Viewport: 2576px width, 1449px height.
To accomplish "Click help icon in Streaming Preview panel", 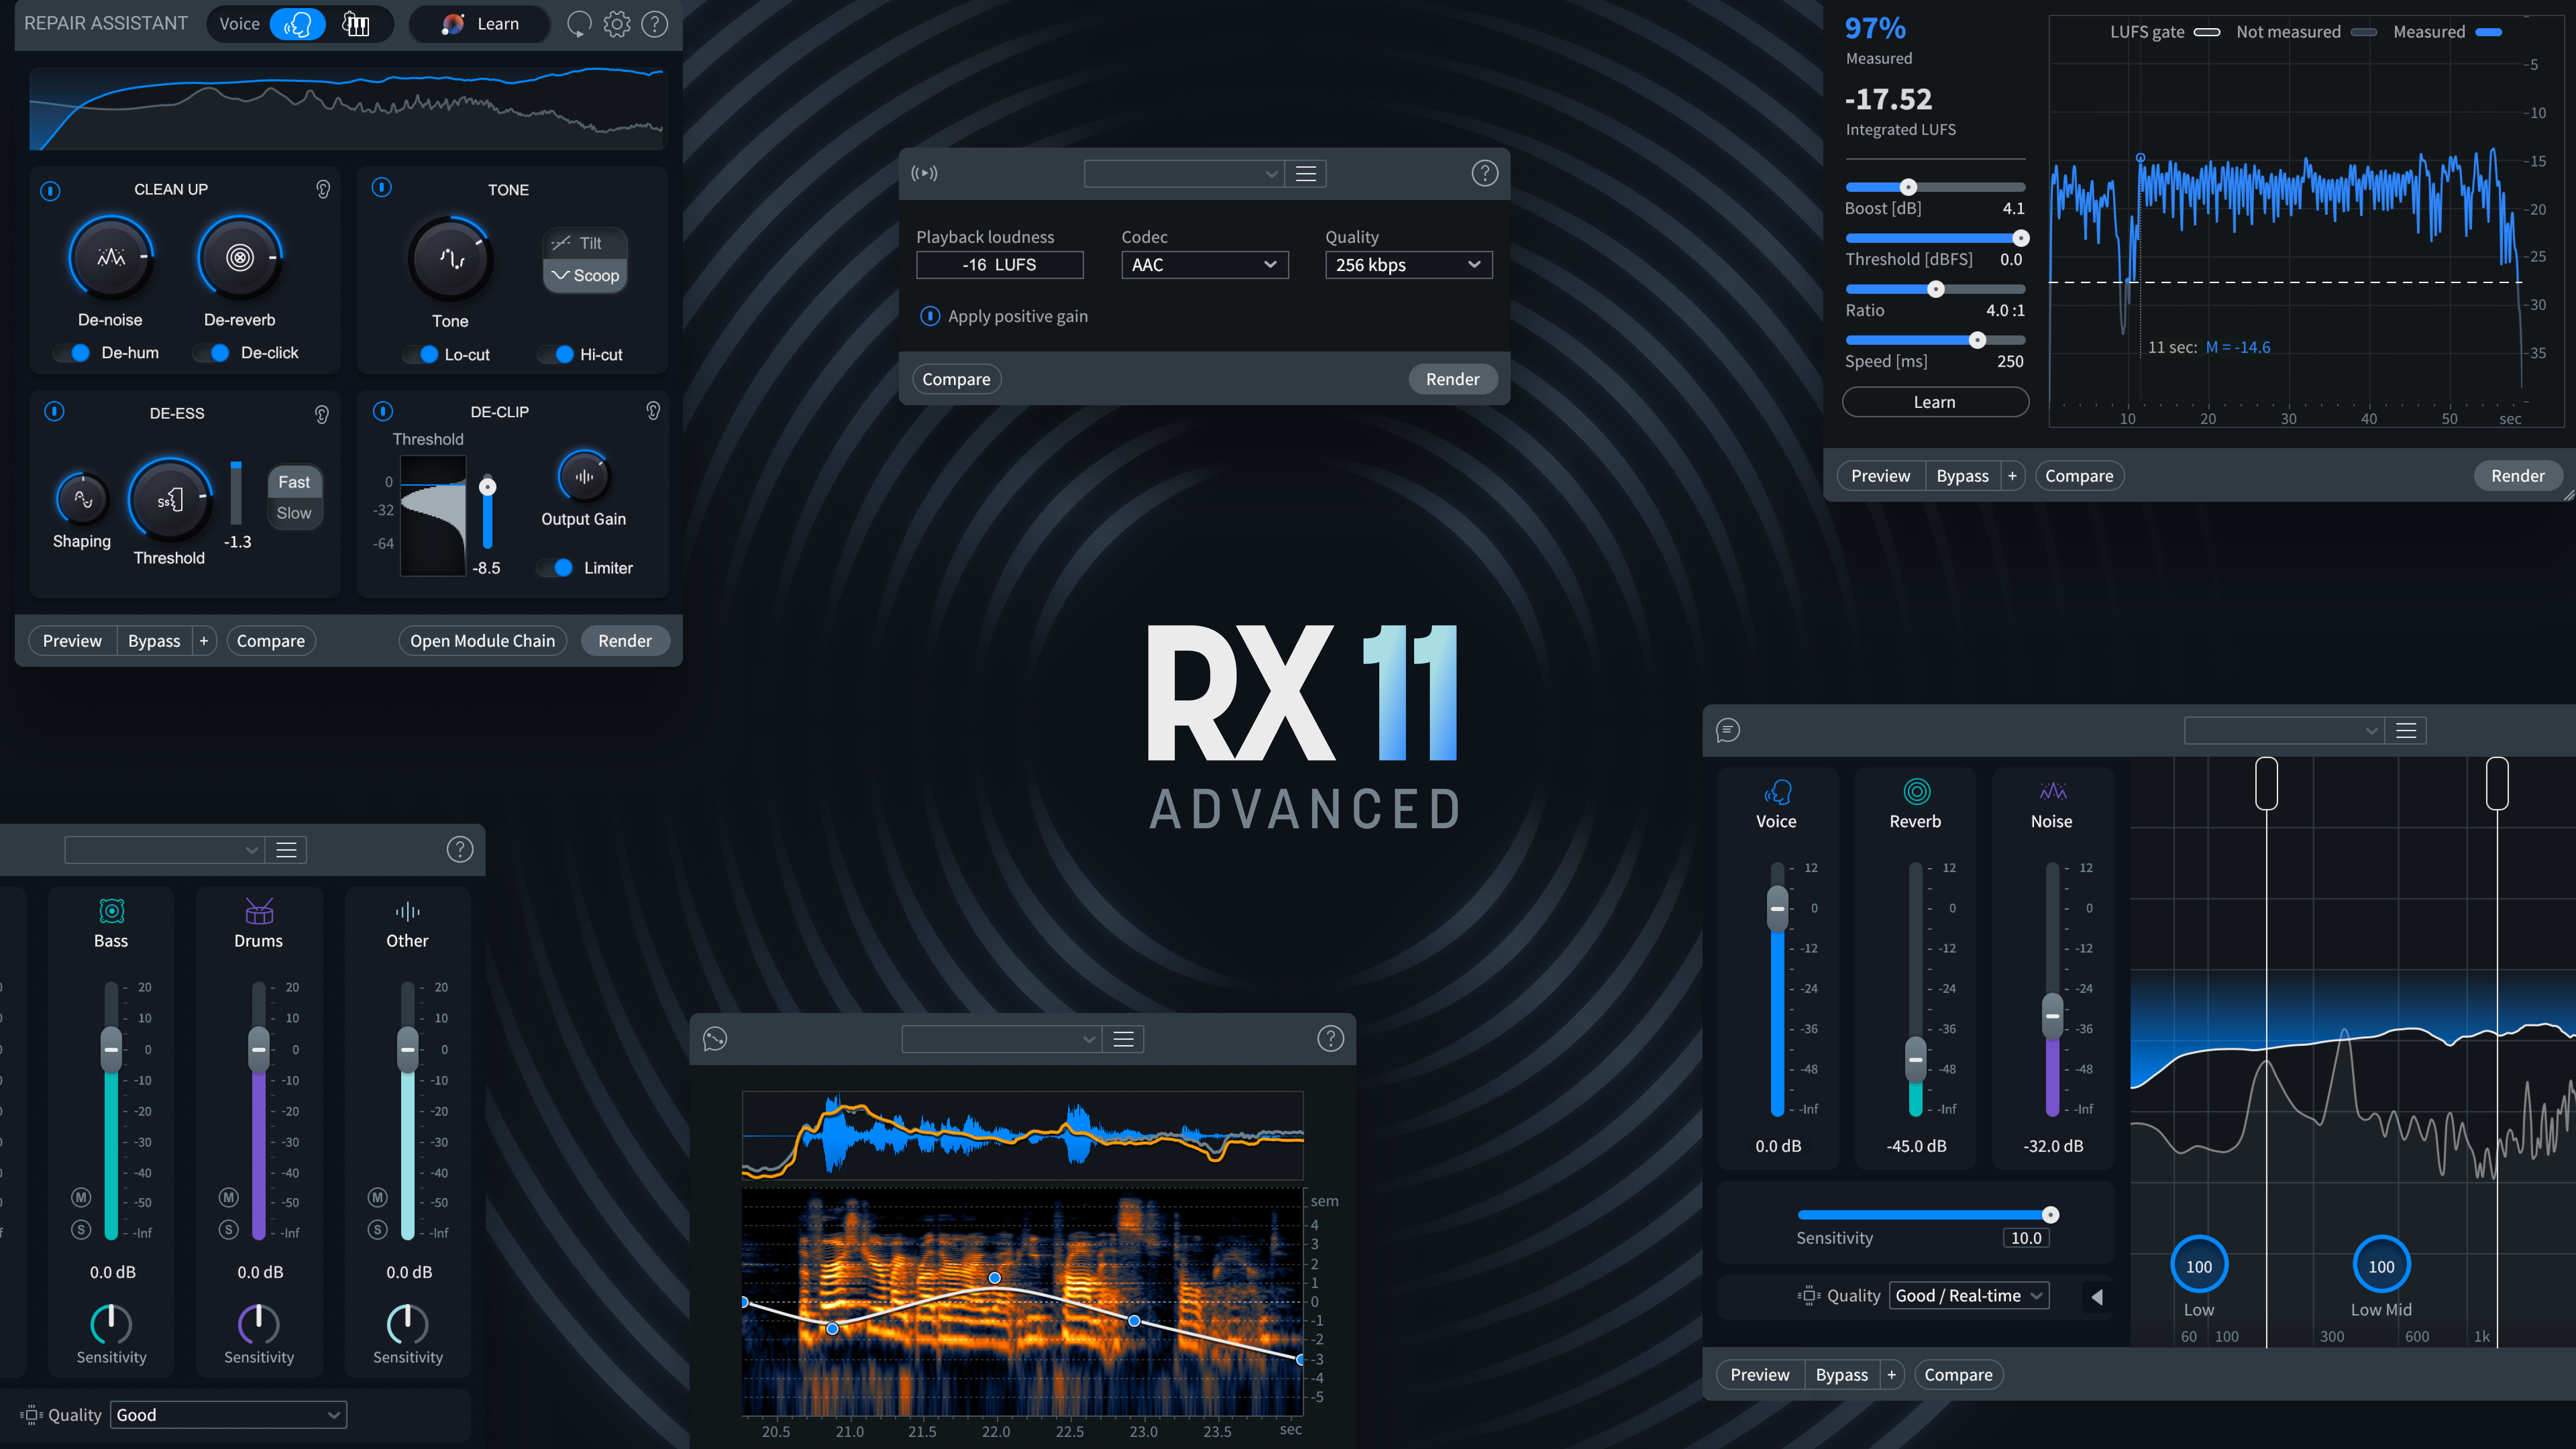I will 1484,174.
